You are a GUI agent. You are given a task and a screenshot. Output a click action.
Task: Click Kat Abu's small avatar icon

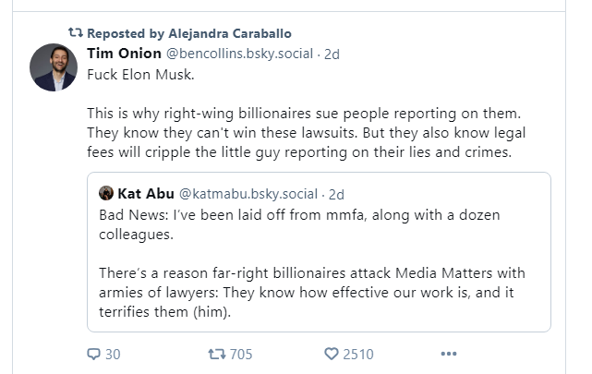coord(106,193)
